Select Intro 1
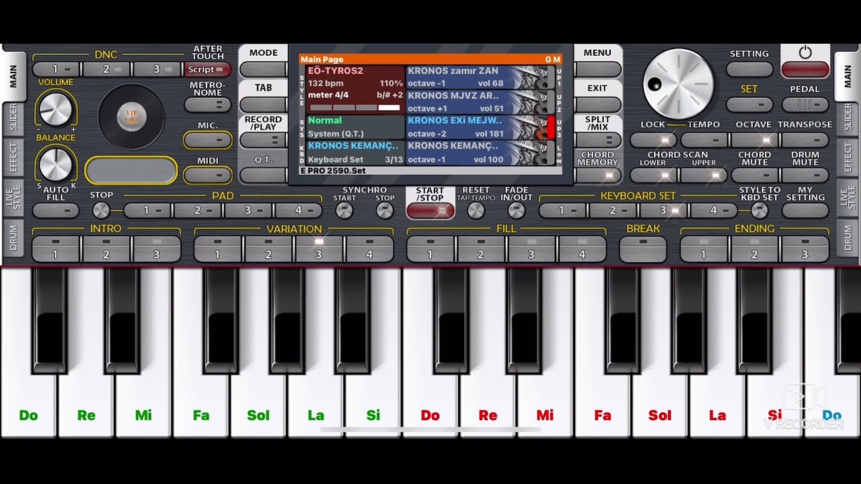The width and height of the screenshot is (861, 484). tap(56, 249)
